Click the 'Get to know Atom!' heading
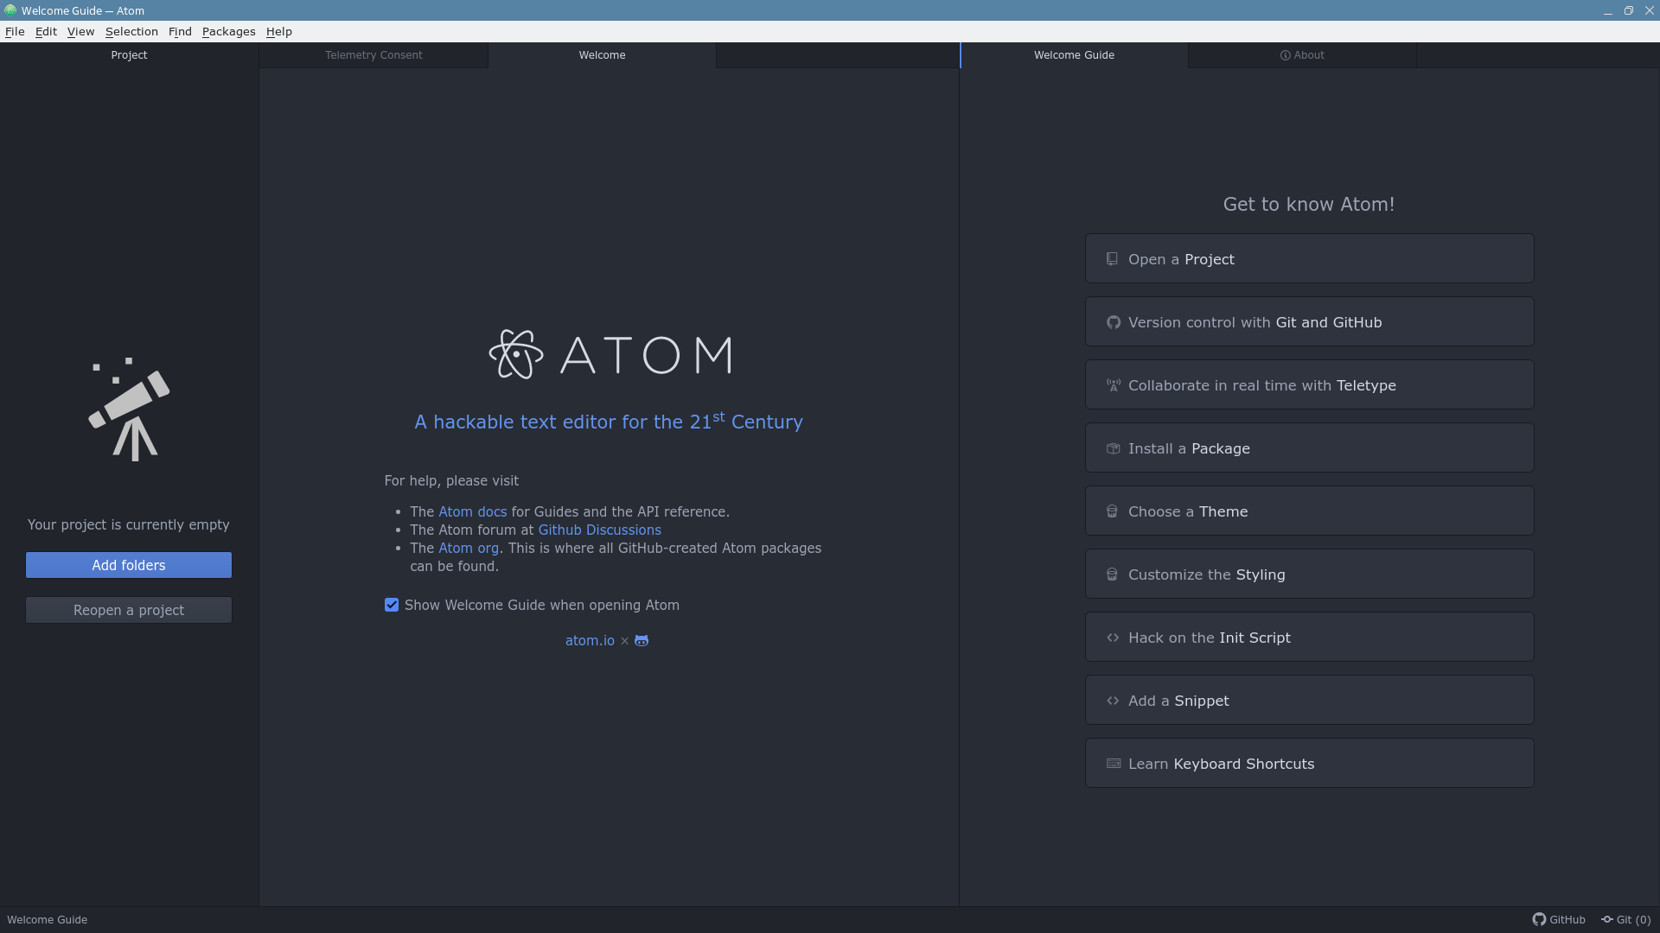Screen dimensions: 1660x933 (x=1308, y=204)
